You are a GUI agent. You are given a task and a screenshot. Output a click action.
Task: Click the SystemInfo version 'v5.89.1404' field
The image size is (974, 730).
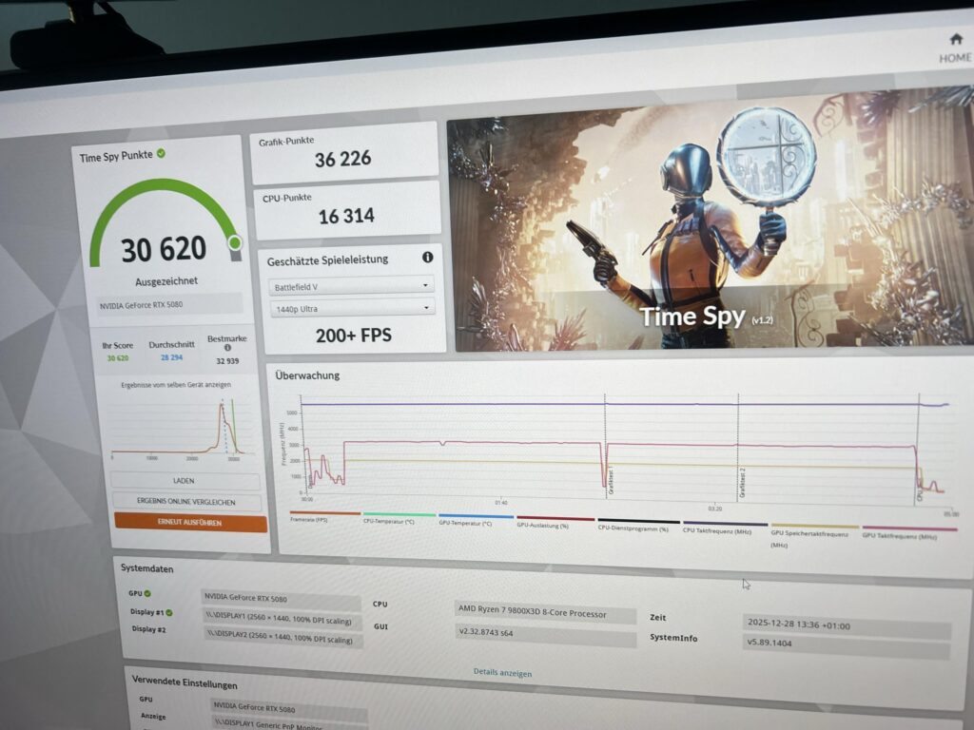tap(846, 645)
